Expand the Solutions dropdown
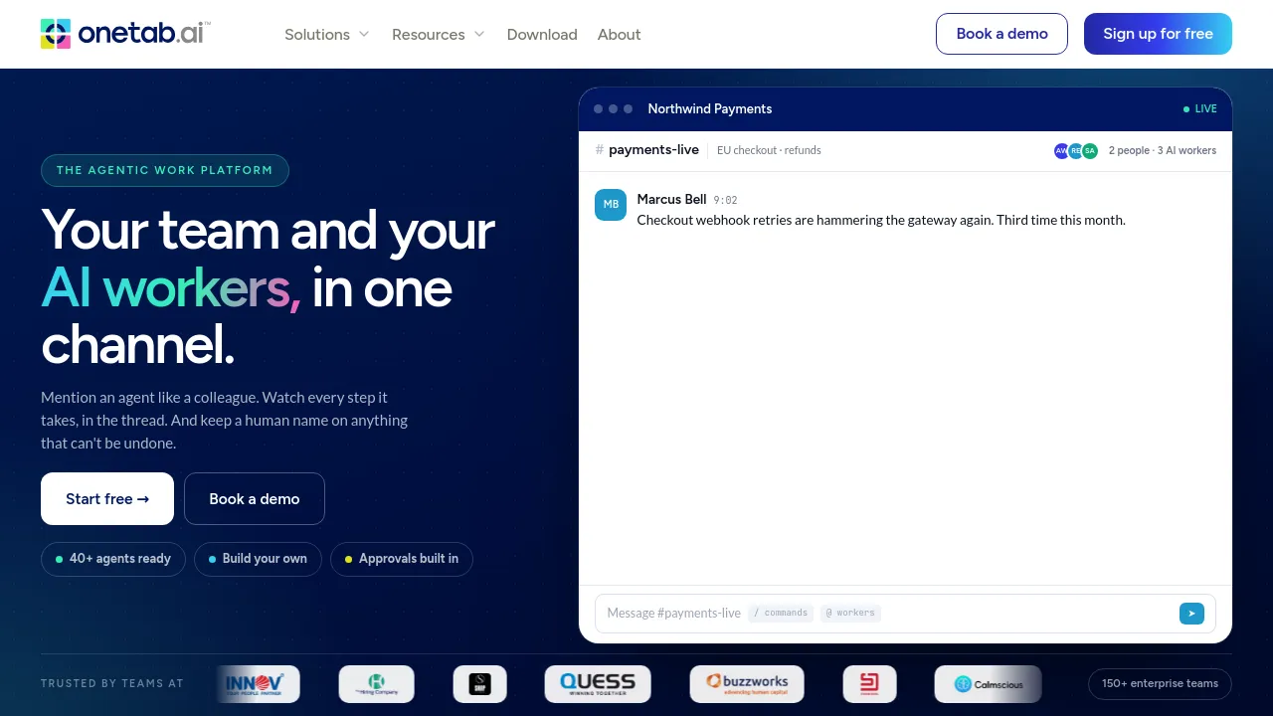This screenshot has height=716, width=1273. point(327,34)
